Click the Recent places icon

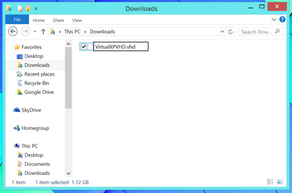tap(19, 74)
